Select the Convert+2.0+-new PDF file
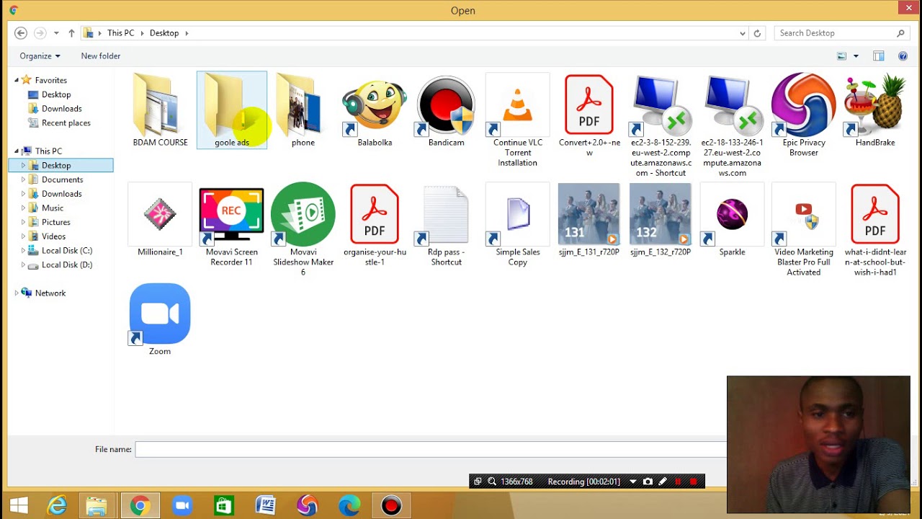 click(589, 115)
